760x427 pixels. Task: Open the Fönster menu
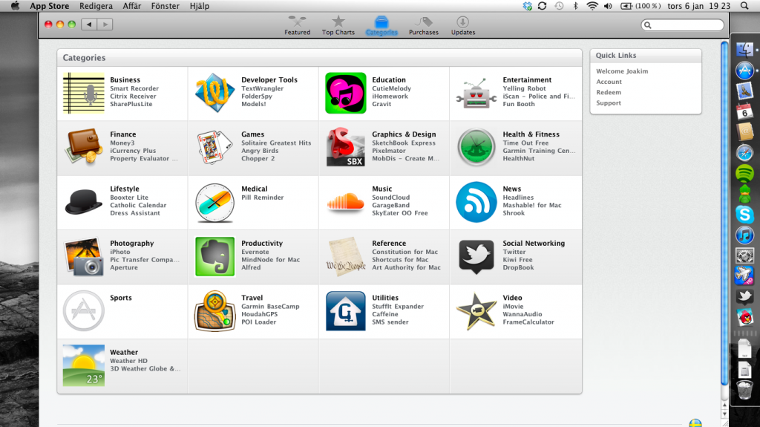166,6
